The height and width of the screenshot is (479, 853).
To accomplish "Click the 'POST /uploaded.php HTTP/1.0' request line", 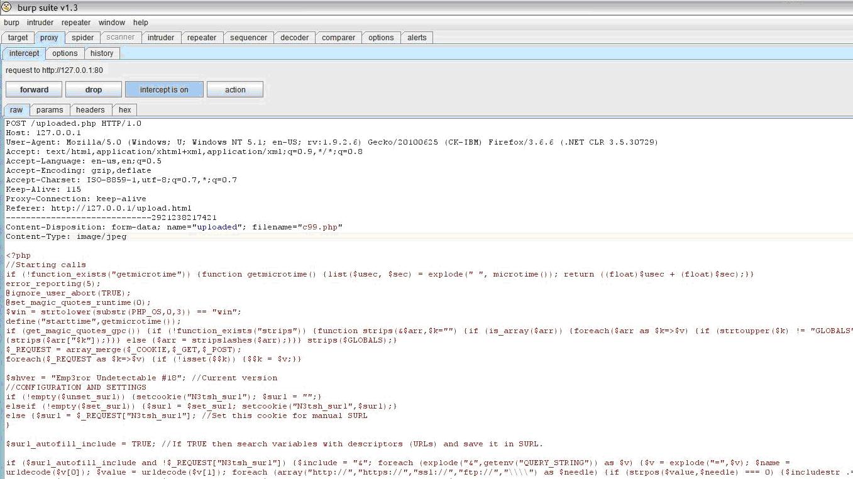I will [74, 124].
